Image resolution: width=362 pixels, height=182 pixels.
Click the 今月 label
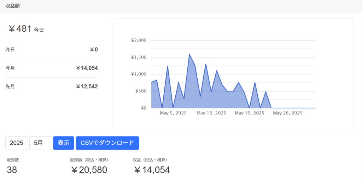(10, 68)
